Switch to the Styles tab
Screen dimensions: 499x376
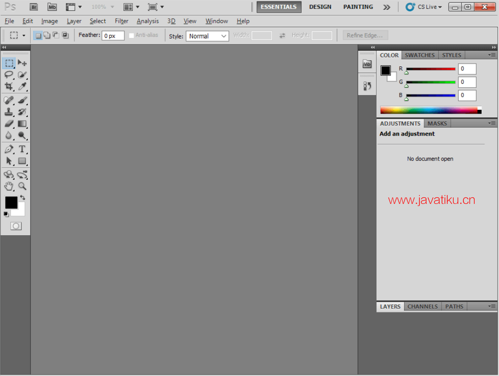point(452,55)
